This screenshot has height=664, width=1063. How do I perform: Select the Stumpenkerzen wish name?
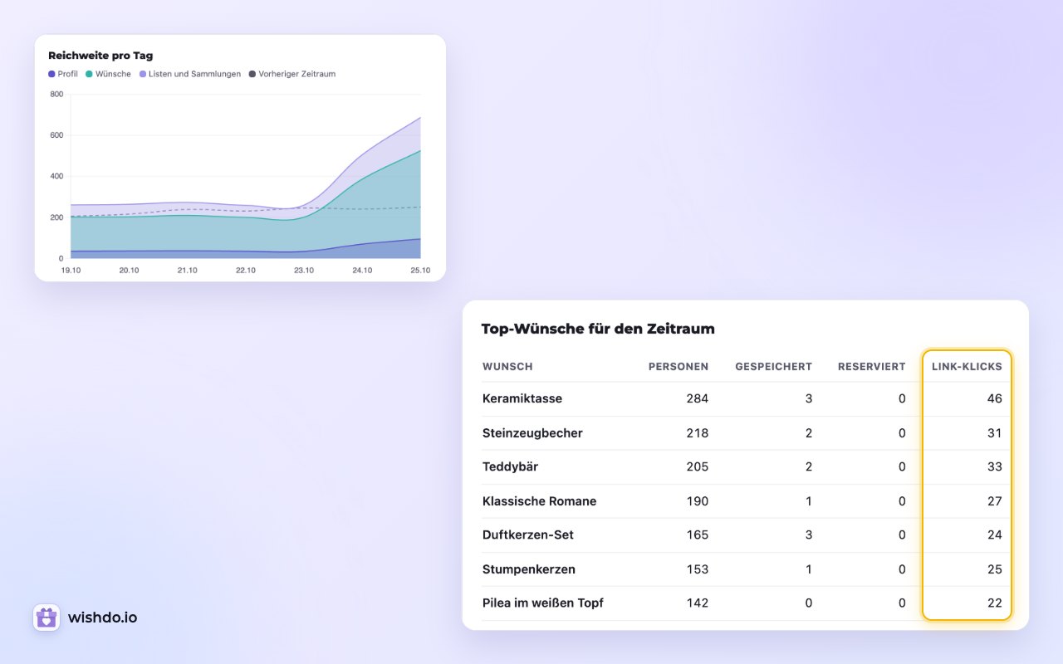point(529,569)
